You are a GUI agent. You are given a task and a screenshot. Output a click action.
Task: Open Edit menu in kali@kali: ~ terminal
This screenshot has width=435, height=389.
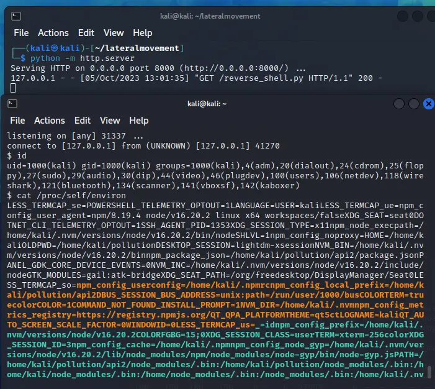coord(83,121)
